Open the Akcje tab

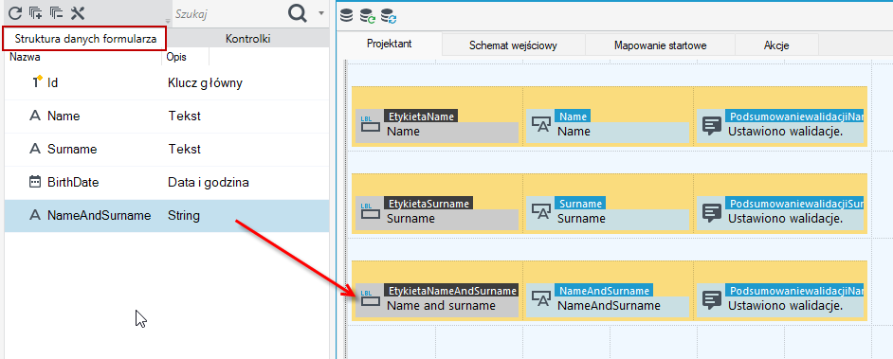[776, 45]
